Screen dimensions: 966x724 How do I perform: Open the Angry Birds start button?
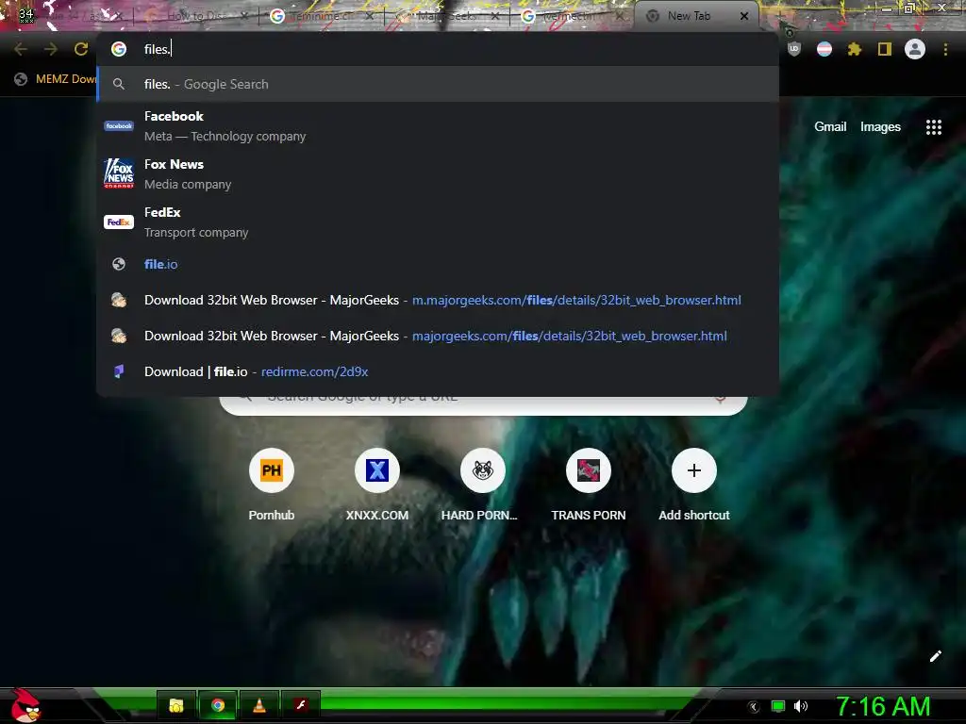click(x=25, y=705)
